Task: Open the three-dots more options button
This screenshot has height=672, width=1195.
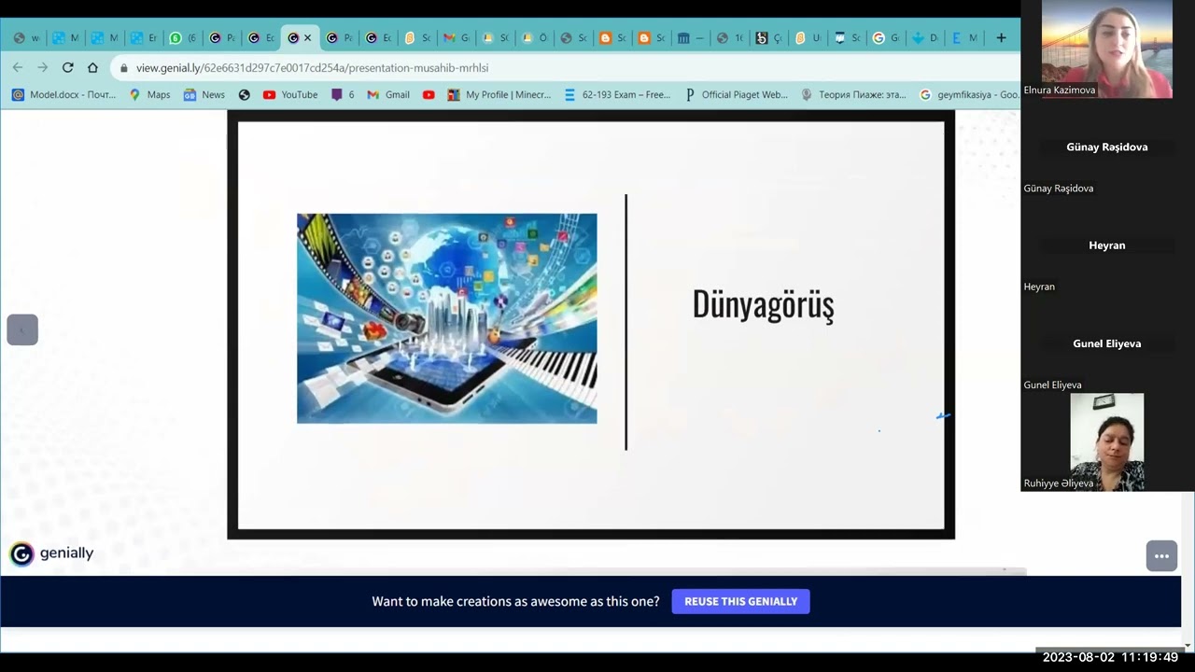Action: [x=1161, y=555]
